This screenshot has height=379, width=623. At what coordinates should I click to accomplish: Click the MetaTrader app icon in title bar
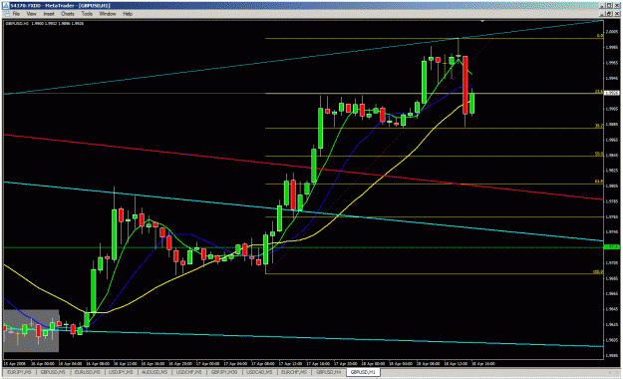6,6
